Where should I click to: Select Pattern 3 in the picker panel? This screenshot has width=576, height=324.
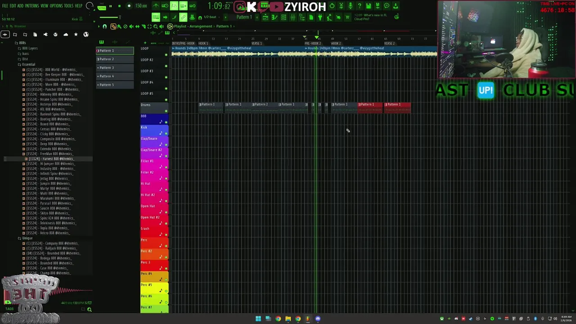115,67
